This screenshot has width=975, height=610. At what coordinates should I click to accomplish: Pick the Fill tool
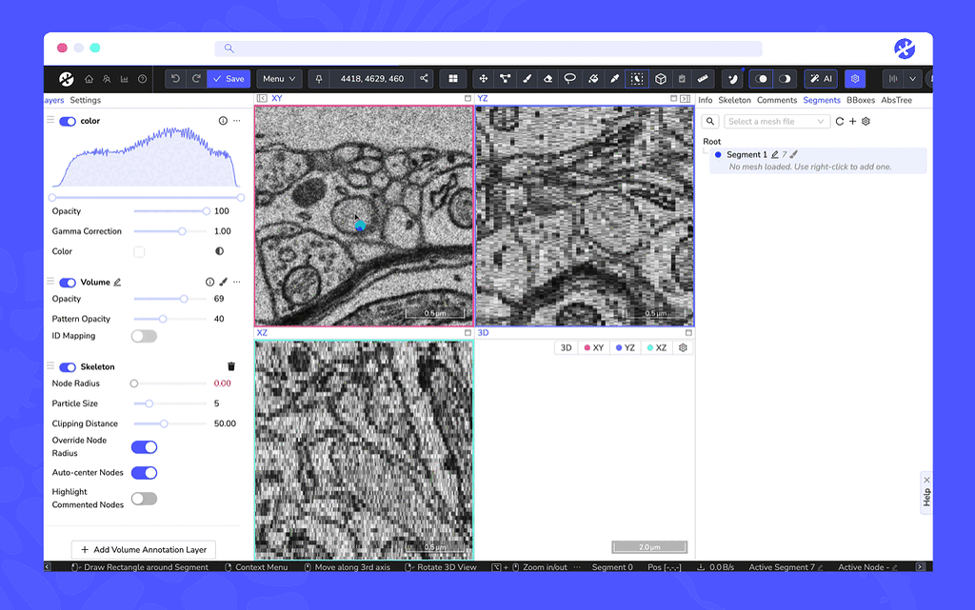point(592,79)
